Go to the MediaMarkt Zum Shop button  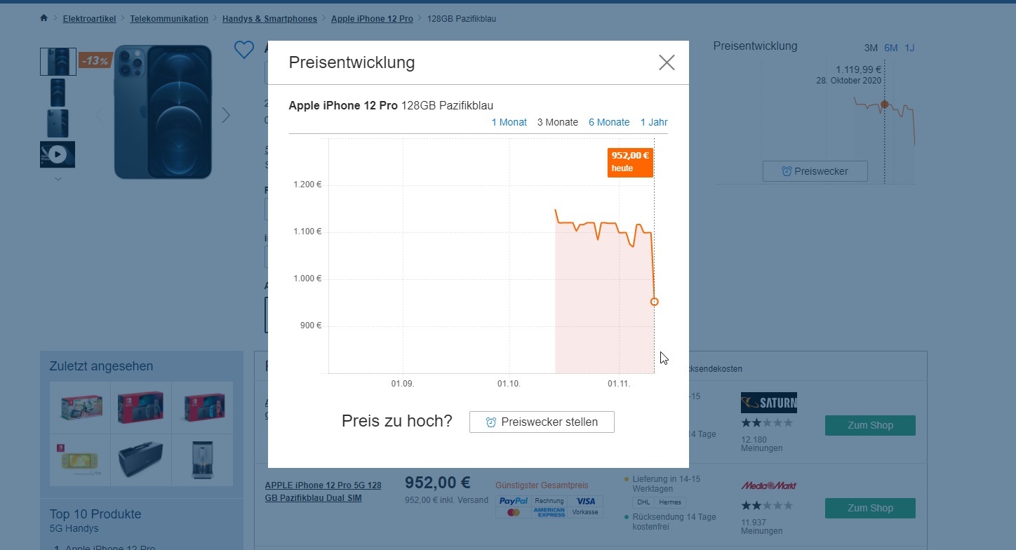click(x=870, y=508)
